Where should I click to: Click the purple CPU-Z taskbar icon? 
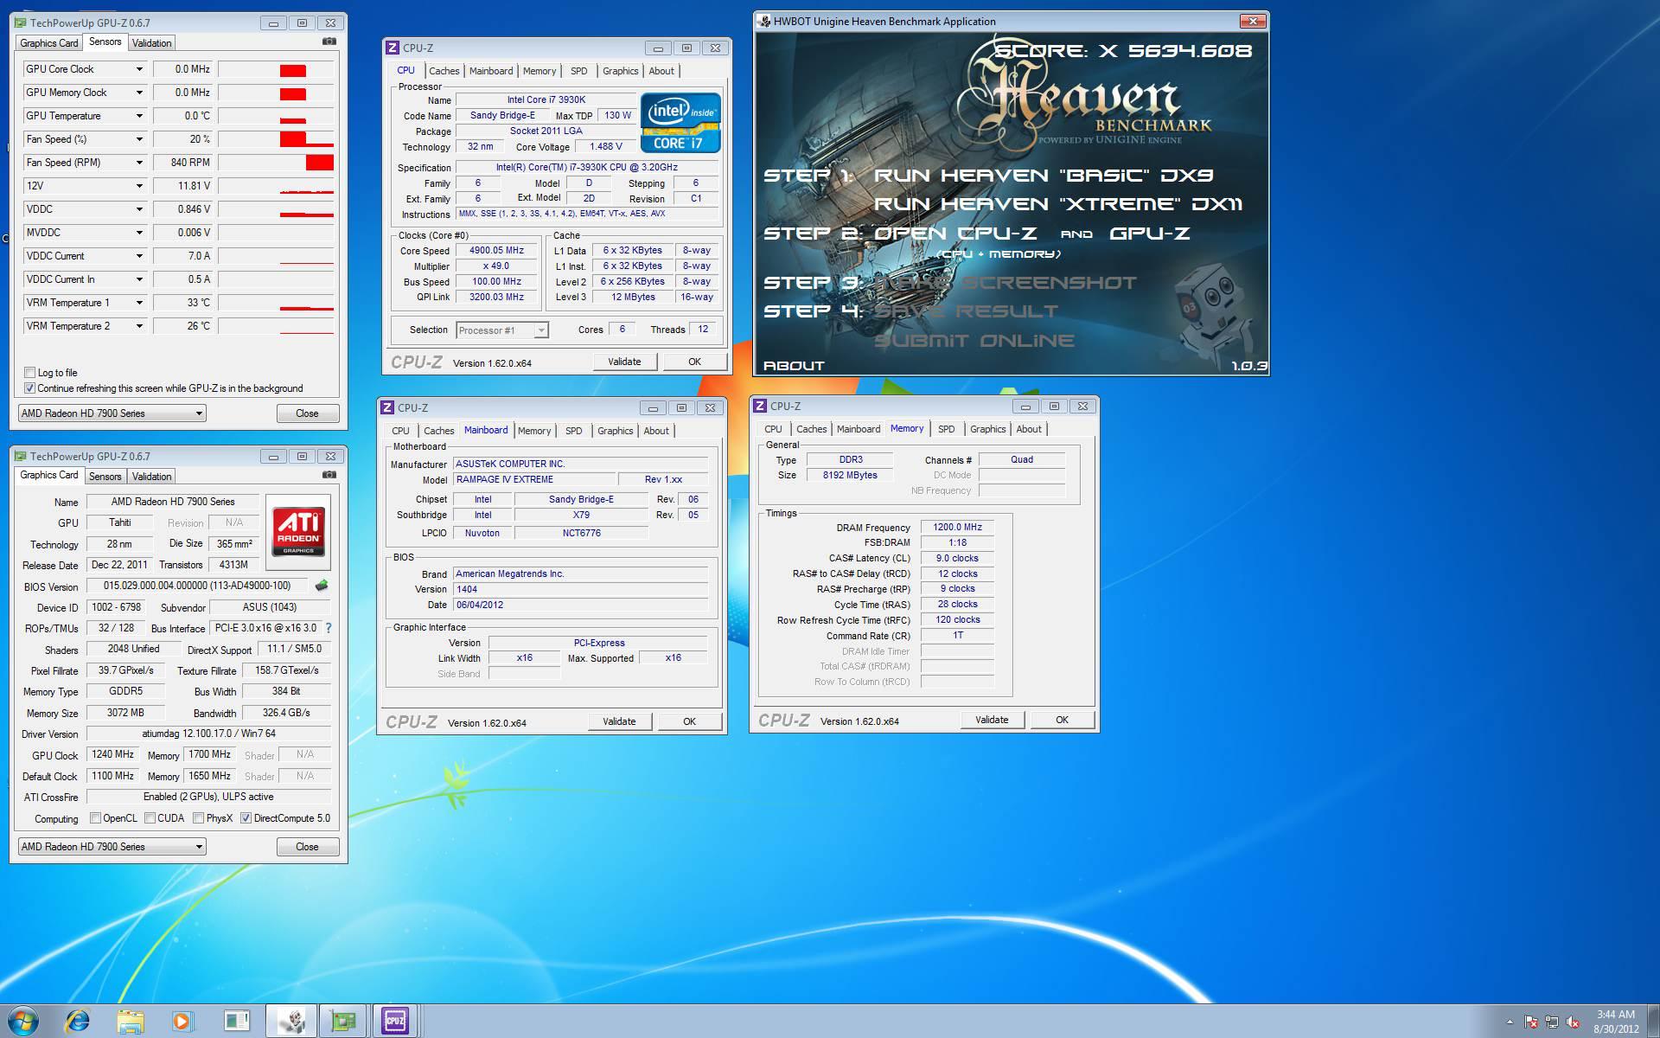395,1021
